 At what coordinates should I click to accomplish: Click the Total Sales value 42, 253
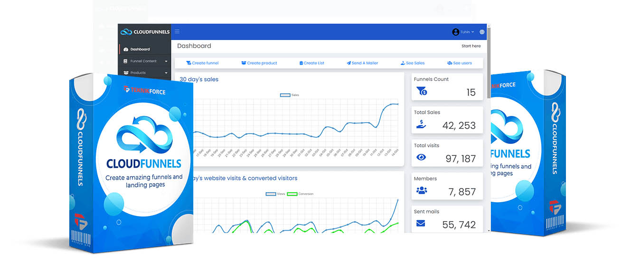click(x=459, y=126)
